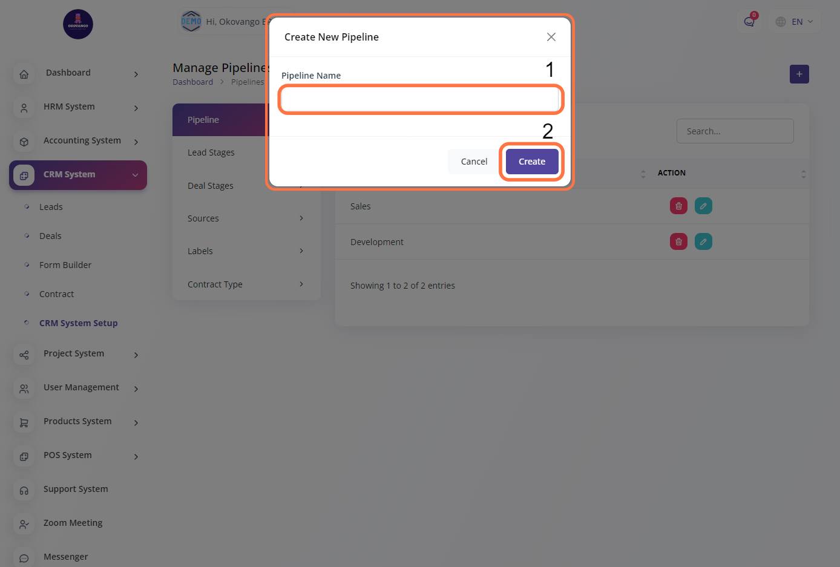Delete the Sales pipeline with trash icon
The width and height of the screenshot is (840, 567).
(678, 206)
